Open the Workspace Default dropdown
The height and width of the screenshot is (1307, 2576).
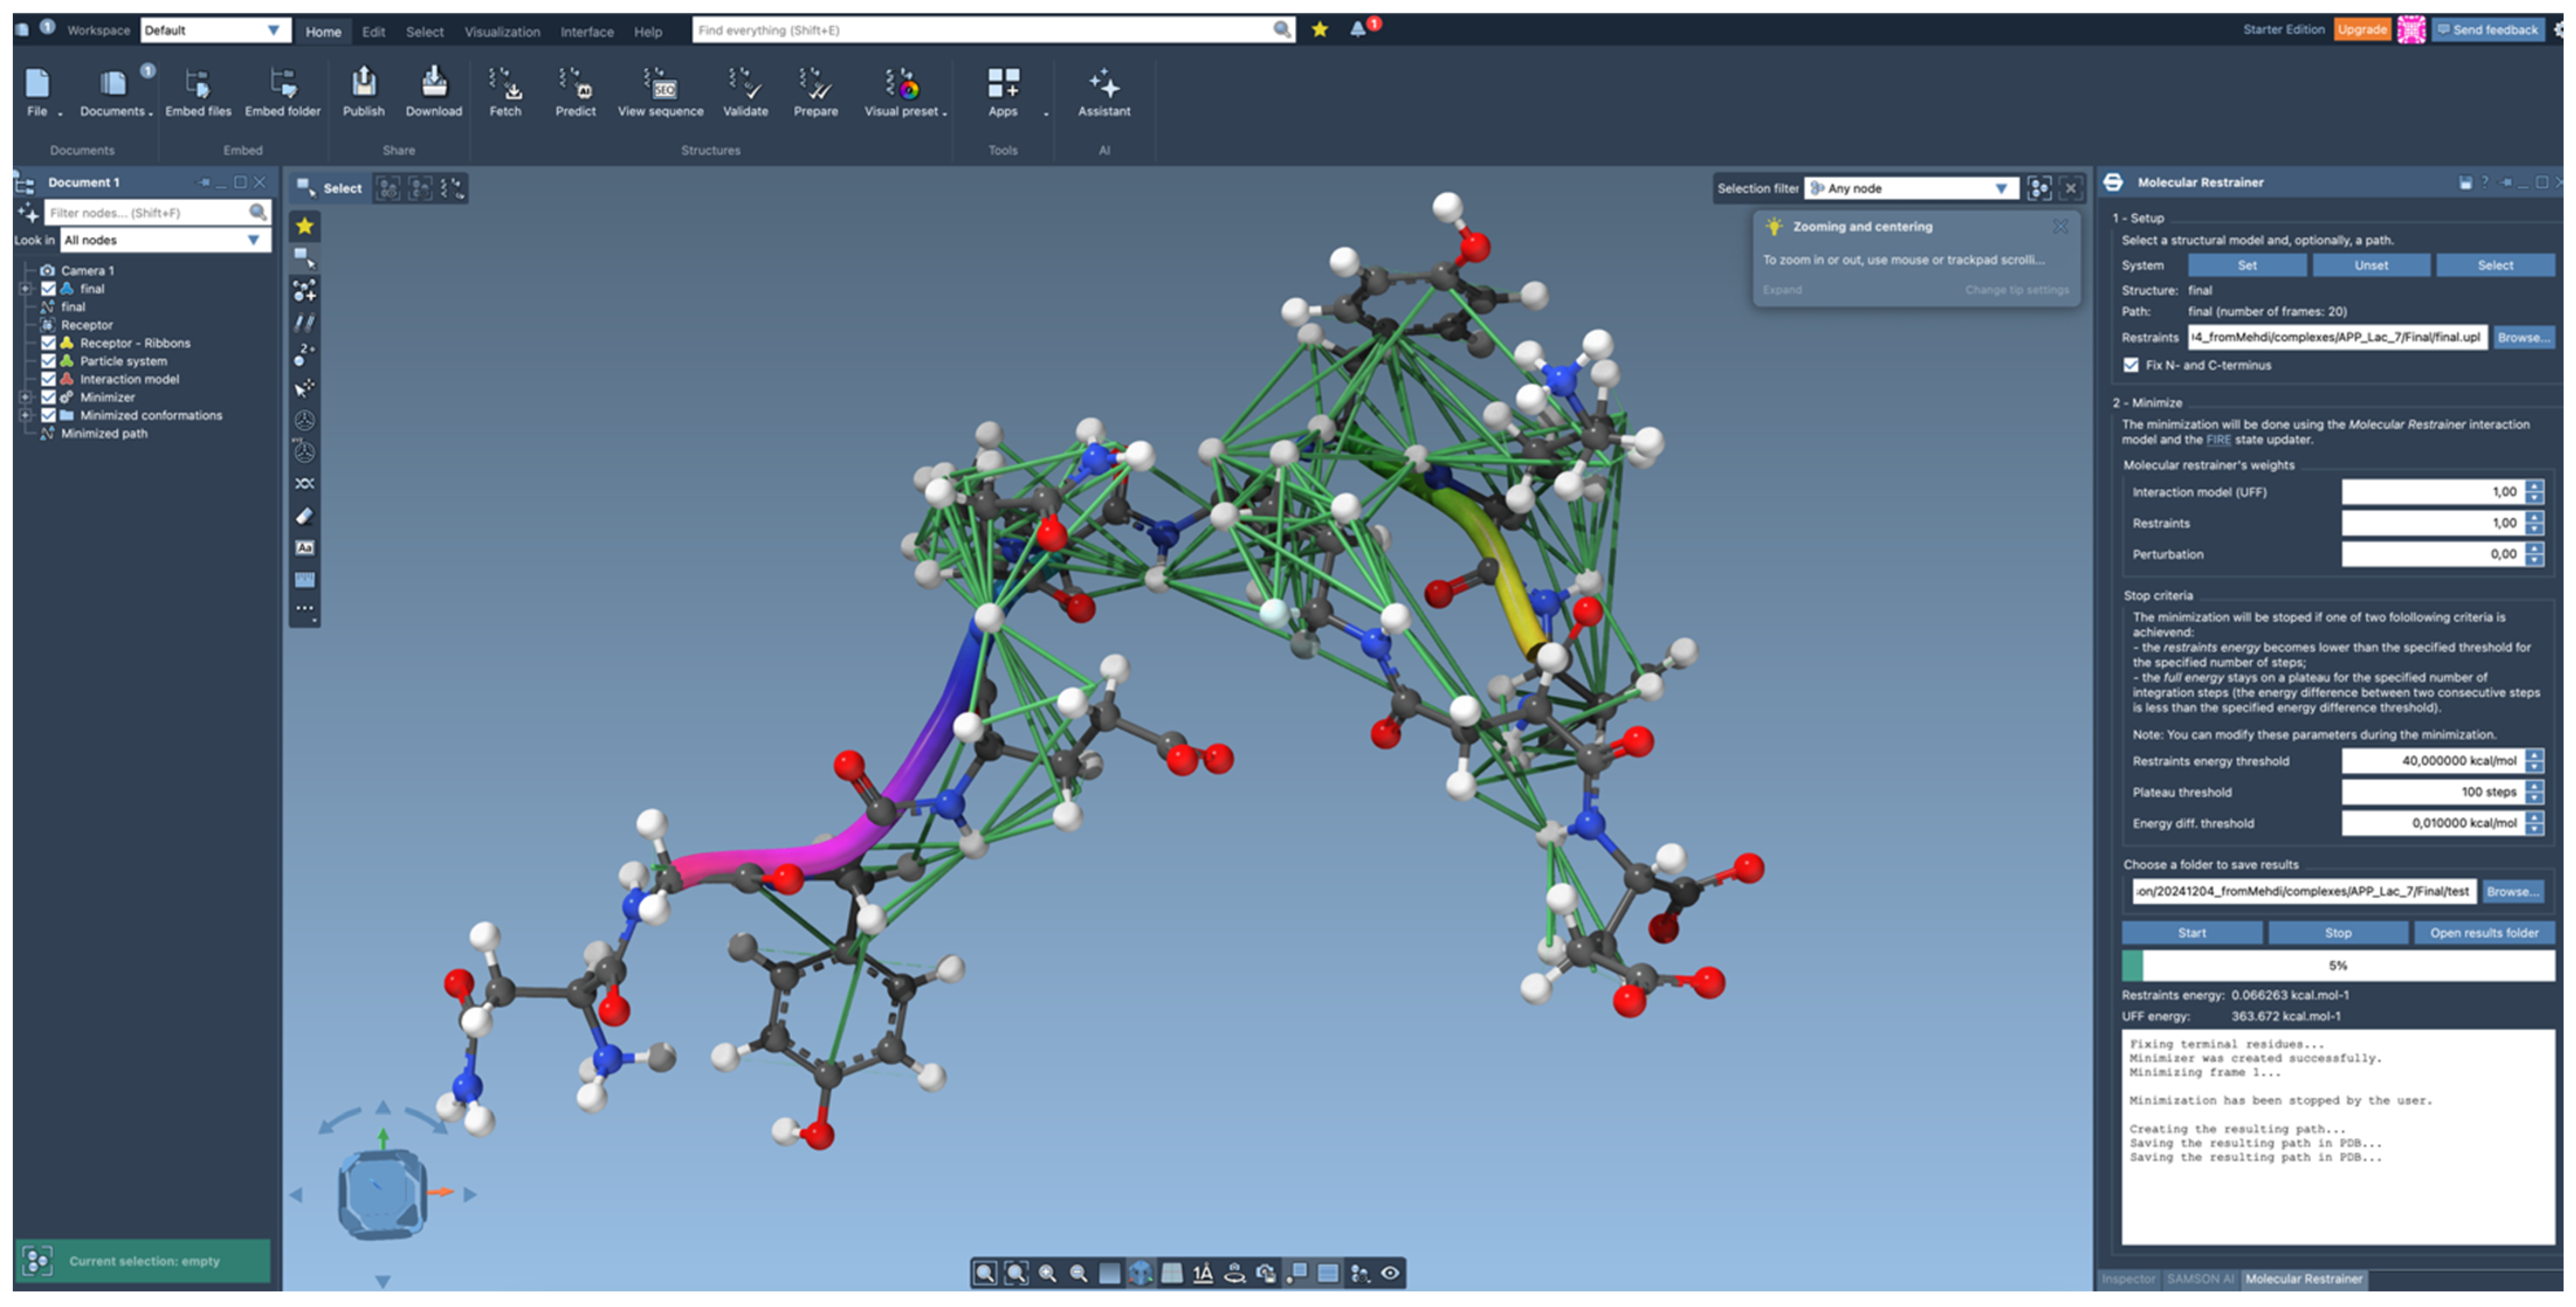[x=215, y=30]
